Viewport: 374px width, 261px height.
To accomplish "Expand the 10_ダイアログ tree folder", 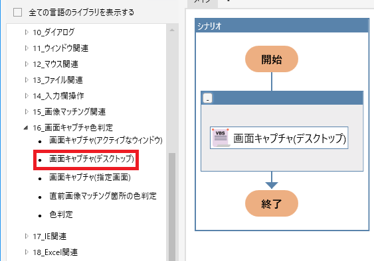I will click(27, 32).
